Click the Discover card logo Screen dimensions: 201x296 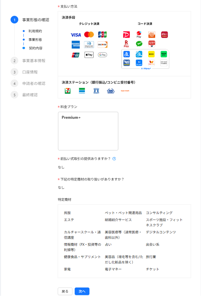102,45
